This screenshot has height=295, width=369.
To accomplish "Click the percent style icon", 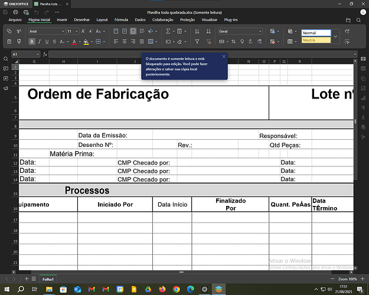I will (x=234, y=42).
